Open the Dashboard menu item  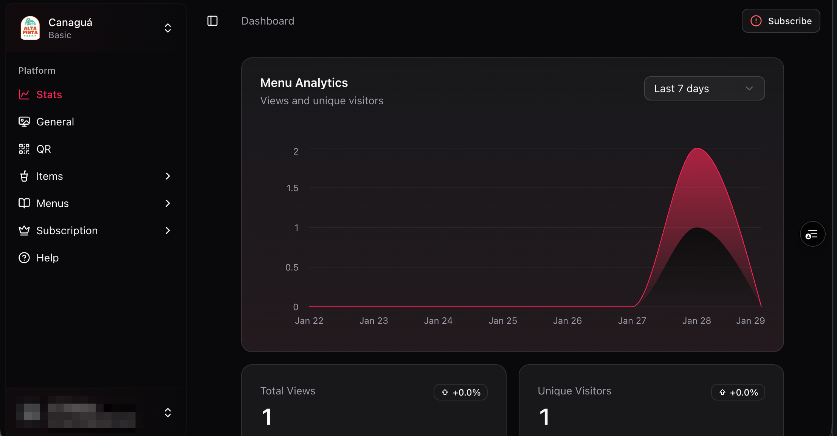[x=268, y=21]
